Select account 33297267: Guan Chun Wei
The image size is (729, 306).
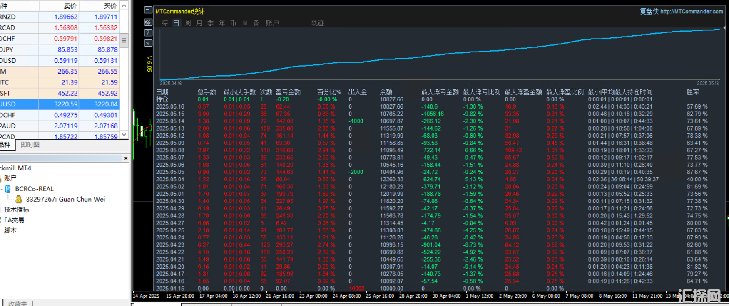pos(65,199)
